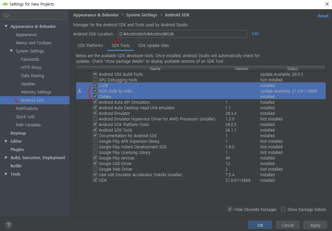Click the Apply button
Screen dimensions: 332x231
(315, 225)
